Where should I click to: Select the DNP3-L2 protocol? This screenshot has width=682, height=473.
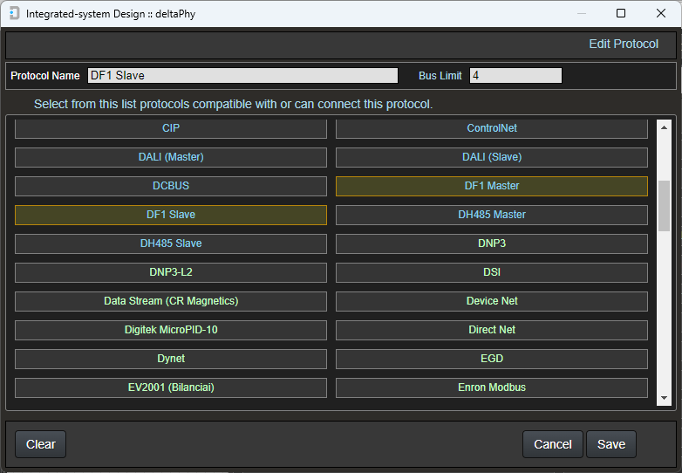point(171,272)
